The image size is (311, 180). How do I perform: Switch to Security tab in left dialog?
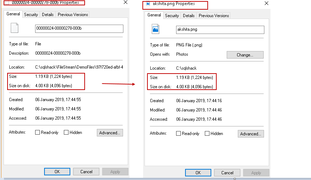(x=31, y=15)
